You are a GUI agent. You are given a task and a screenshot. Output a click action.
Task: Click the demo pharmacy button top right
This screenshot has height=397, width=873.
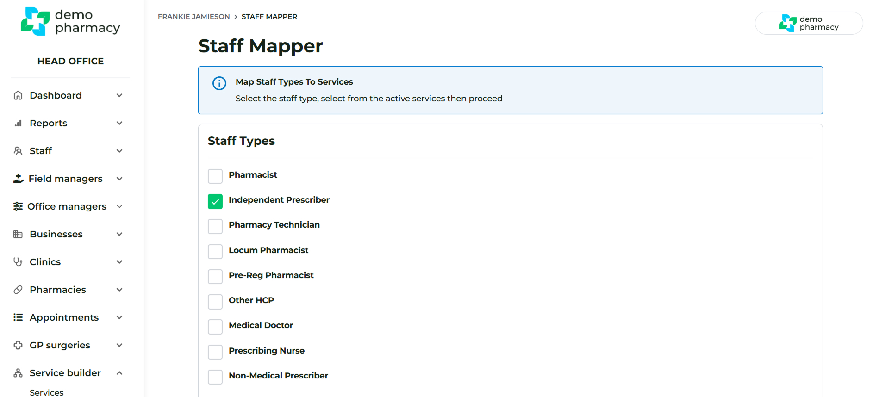pos(809,23)
